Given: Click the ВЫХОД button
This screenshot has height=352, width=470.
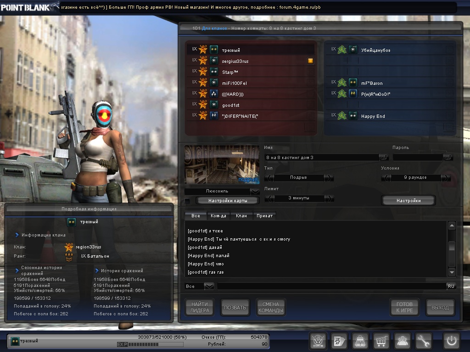Looking at the screenshot, I should [x=440, y=308].
